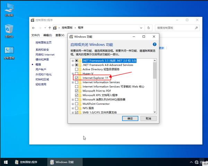This screenshot has width=208, height=166.
Task: Click the features list scroll up arrow
Action: click(x=155, y=61)
